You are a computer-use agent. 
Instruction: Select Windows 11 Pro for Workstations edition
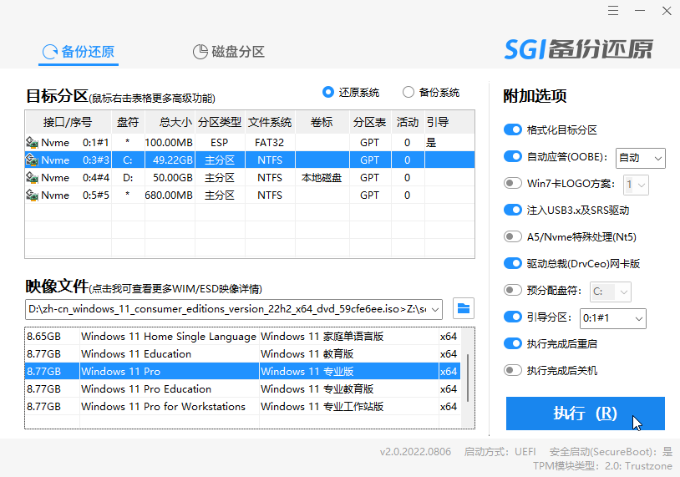click(x=242, y=407)
